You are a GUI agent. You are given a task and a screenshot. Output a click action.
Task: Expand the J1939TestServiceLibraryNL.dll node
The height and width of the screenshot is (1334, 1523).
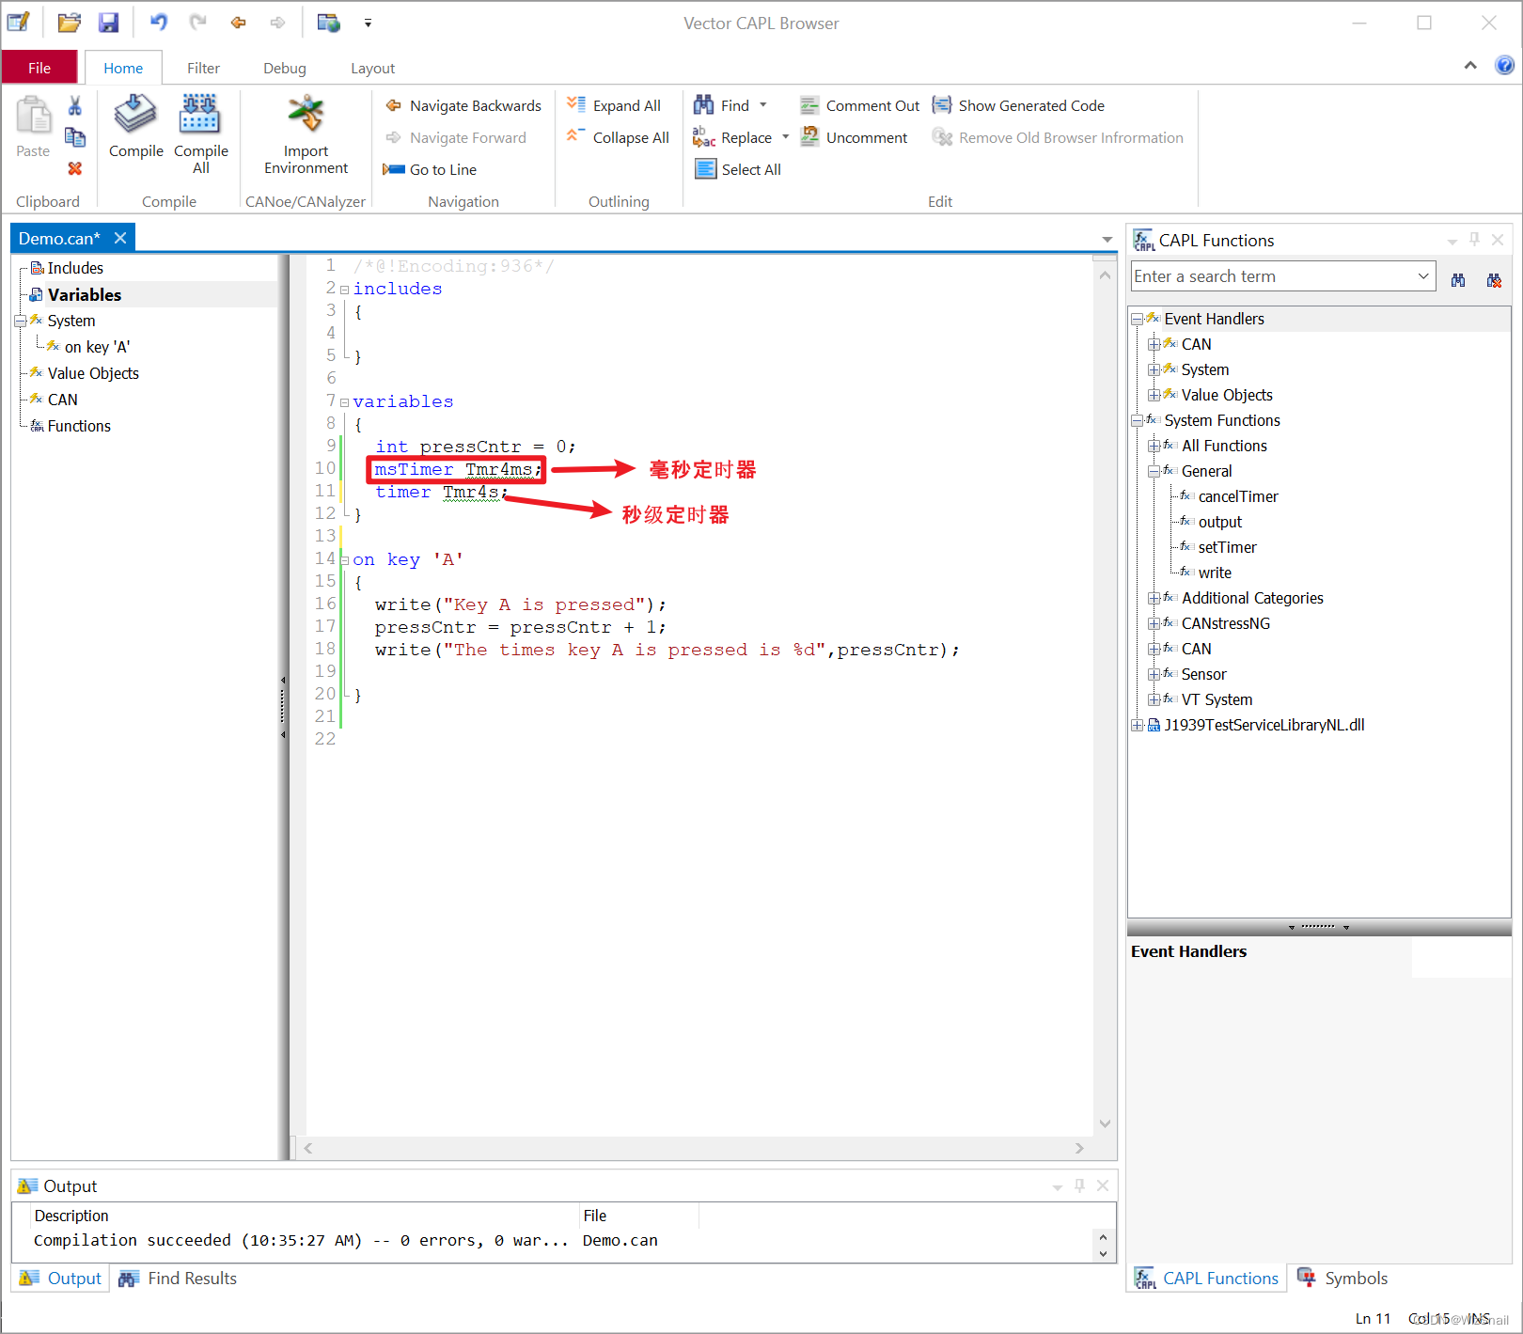click(1137, 726)
